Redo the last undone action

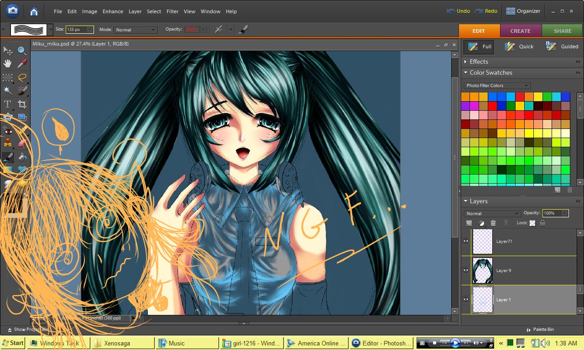pyautogui.click(x=486, y=11)
